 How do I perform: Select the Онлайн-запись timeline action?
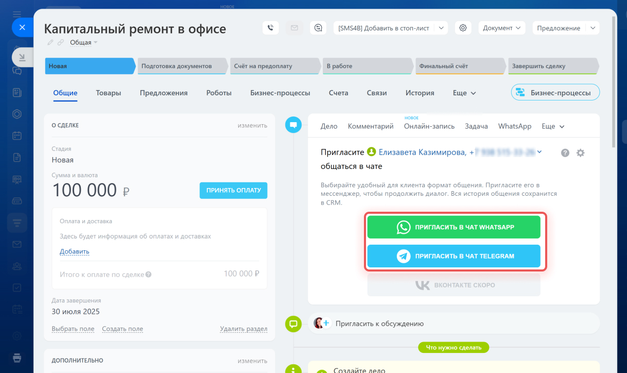[x=429, y=126]
